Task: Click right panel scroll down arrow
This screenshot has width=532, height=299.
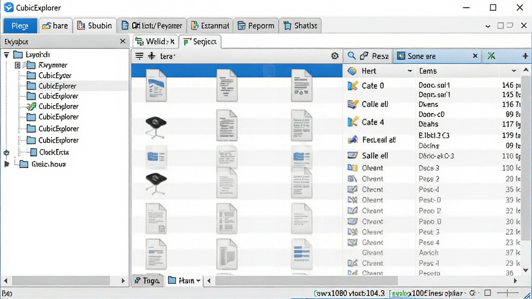Action: pos(526,270)
